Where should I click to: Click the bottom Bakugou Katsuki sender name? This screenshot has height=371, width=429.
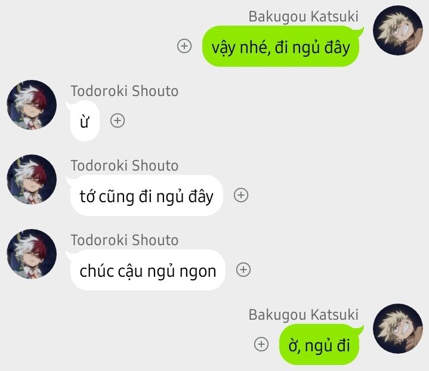click(304, 315)
